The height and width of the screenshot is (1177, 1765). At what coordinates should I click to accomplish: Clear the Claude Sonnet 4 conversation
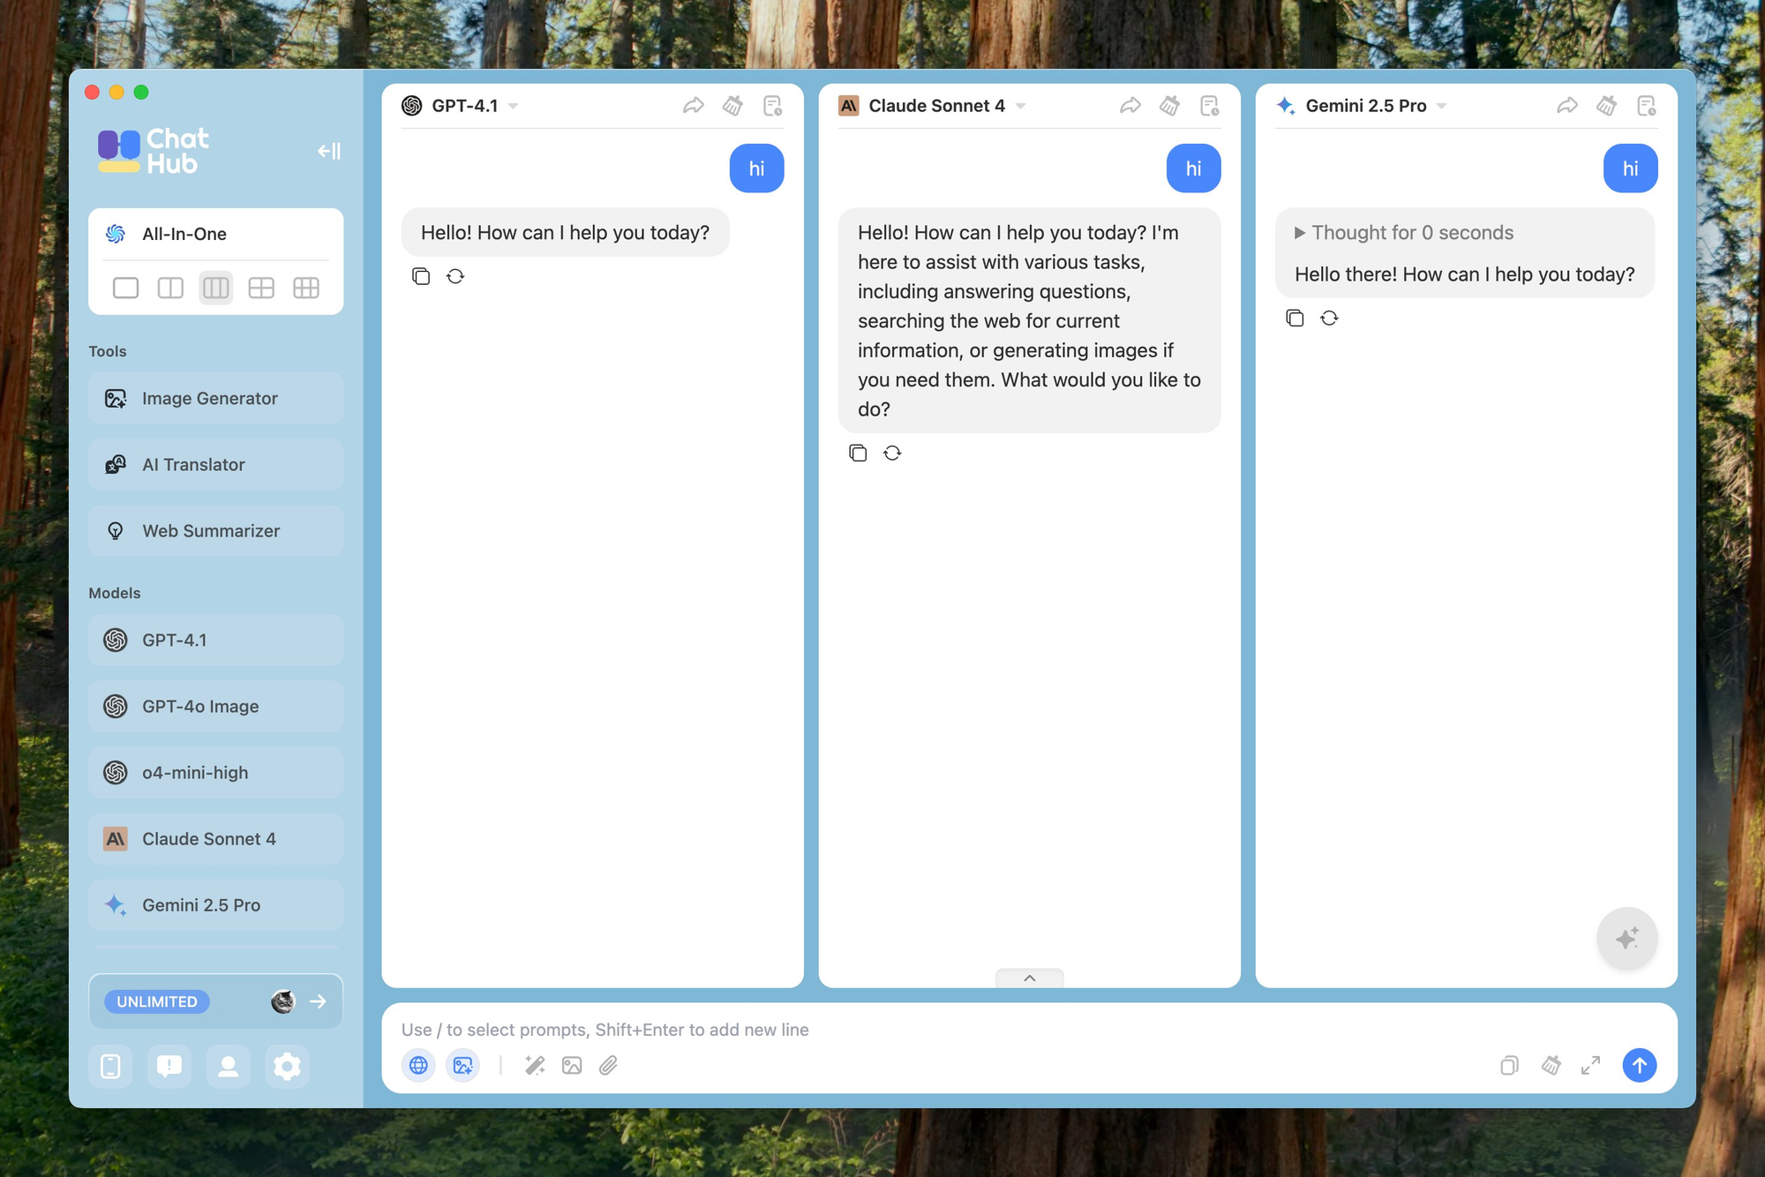(1169, 106)
